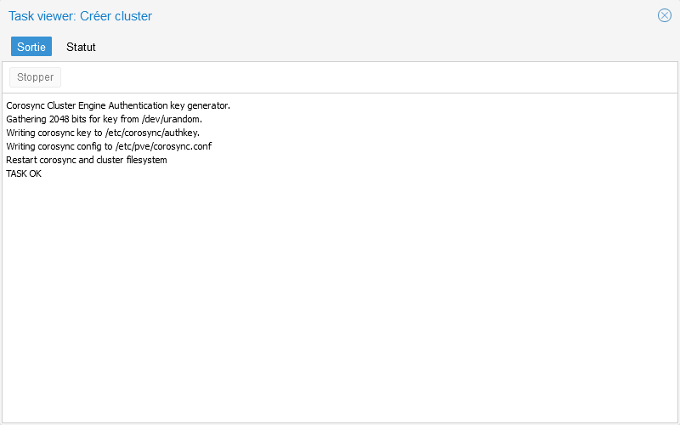Close the Task viewer dialog
The width and height of the screenshot is (680, 425).
[665, 15]
